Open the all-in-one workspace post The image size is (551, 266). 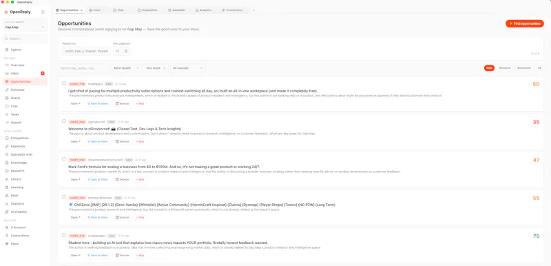coord(76,103)
